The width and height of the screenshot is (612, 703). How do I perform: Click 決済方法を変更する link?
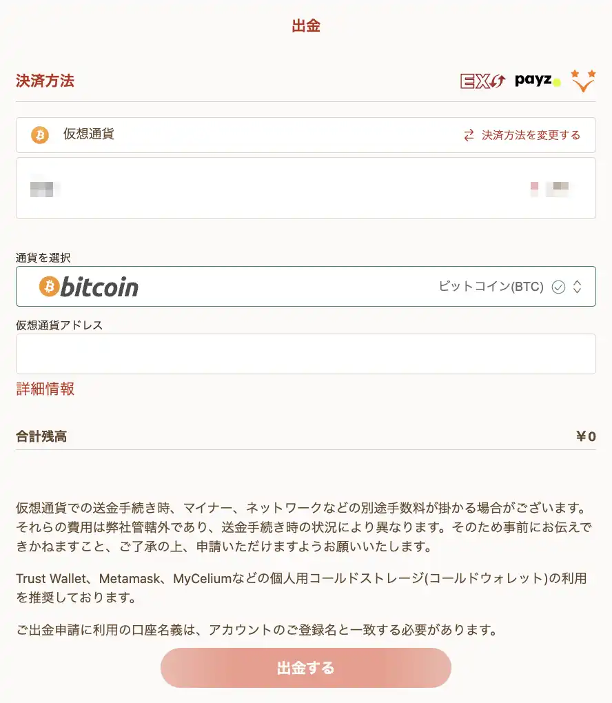(x=531, y=135)
